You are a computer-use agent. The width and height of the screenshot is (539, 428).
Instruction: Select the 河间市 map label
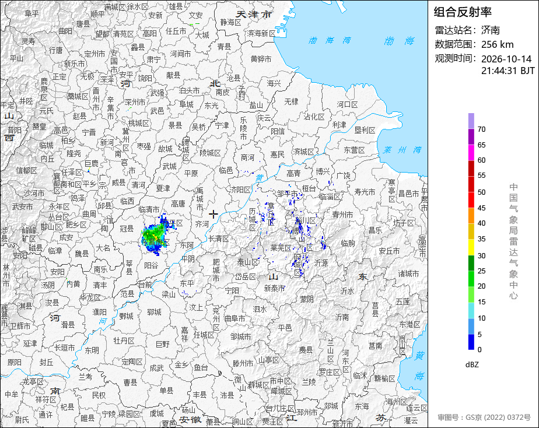pyautogui.click(x=180, y=54)
